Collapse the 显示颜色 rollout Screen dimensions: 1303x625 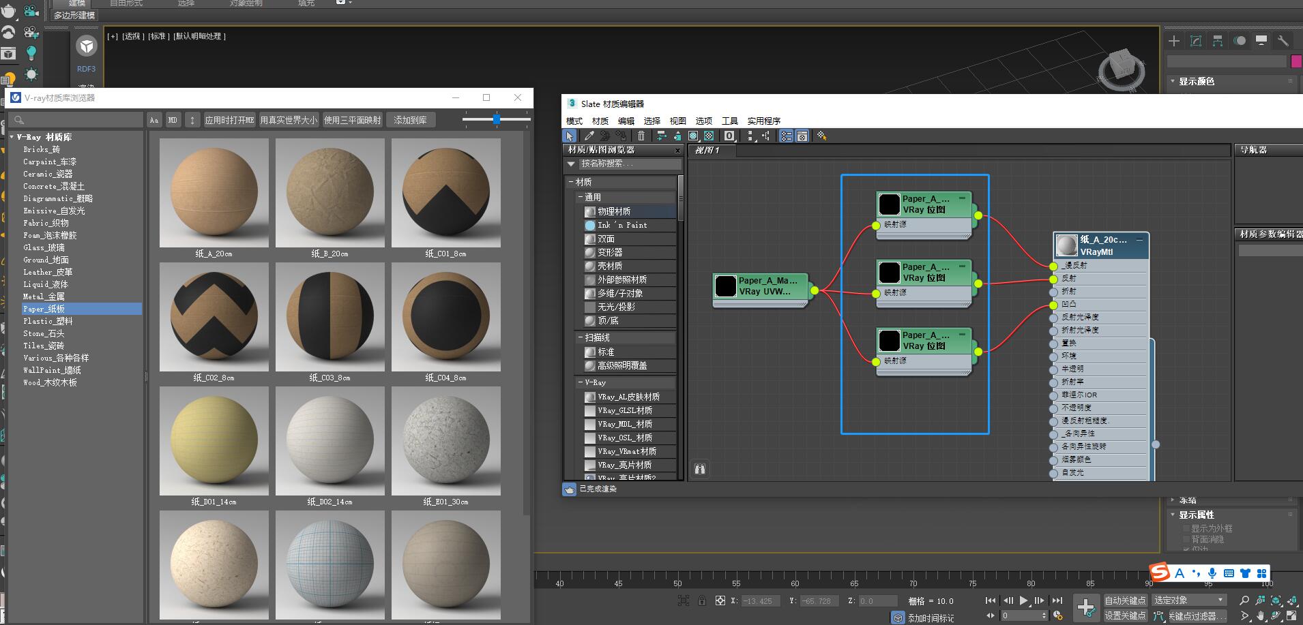tap(1173, 81)
